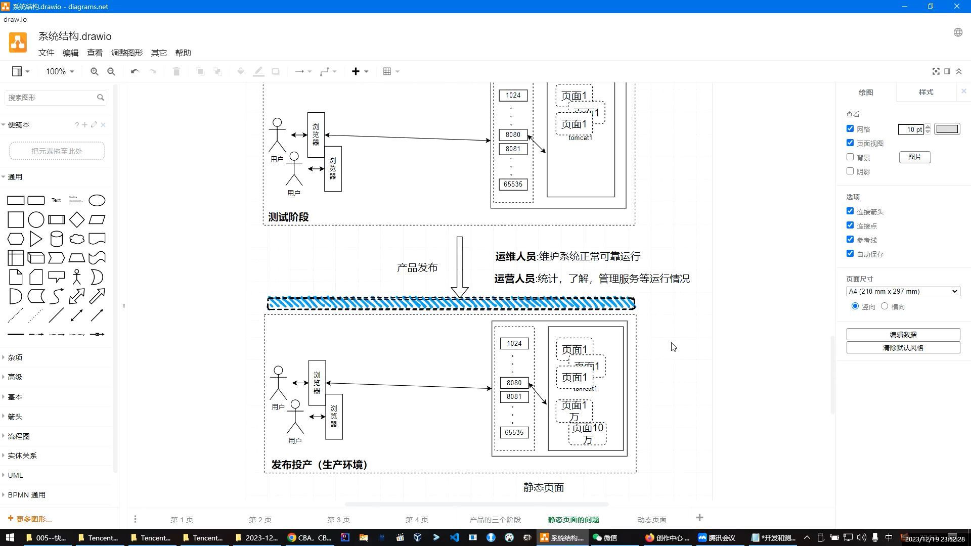The height and width of the screenshot is (546, 971).
Task: Click the shadow toggle icon in toolbar
Action: pyautogui.click(x=276, y=71)
